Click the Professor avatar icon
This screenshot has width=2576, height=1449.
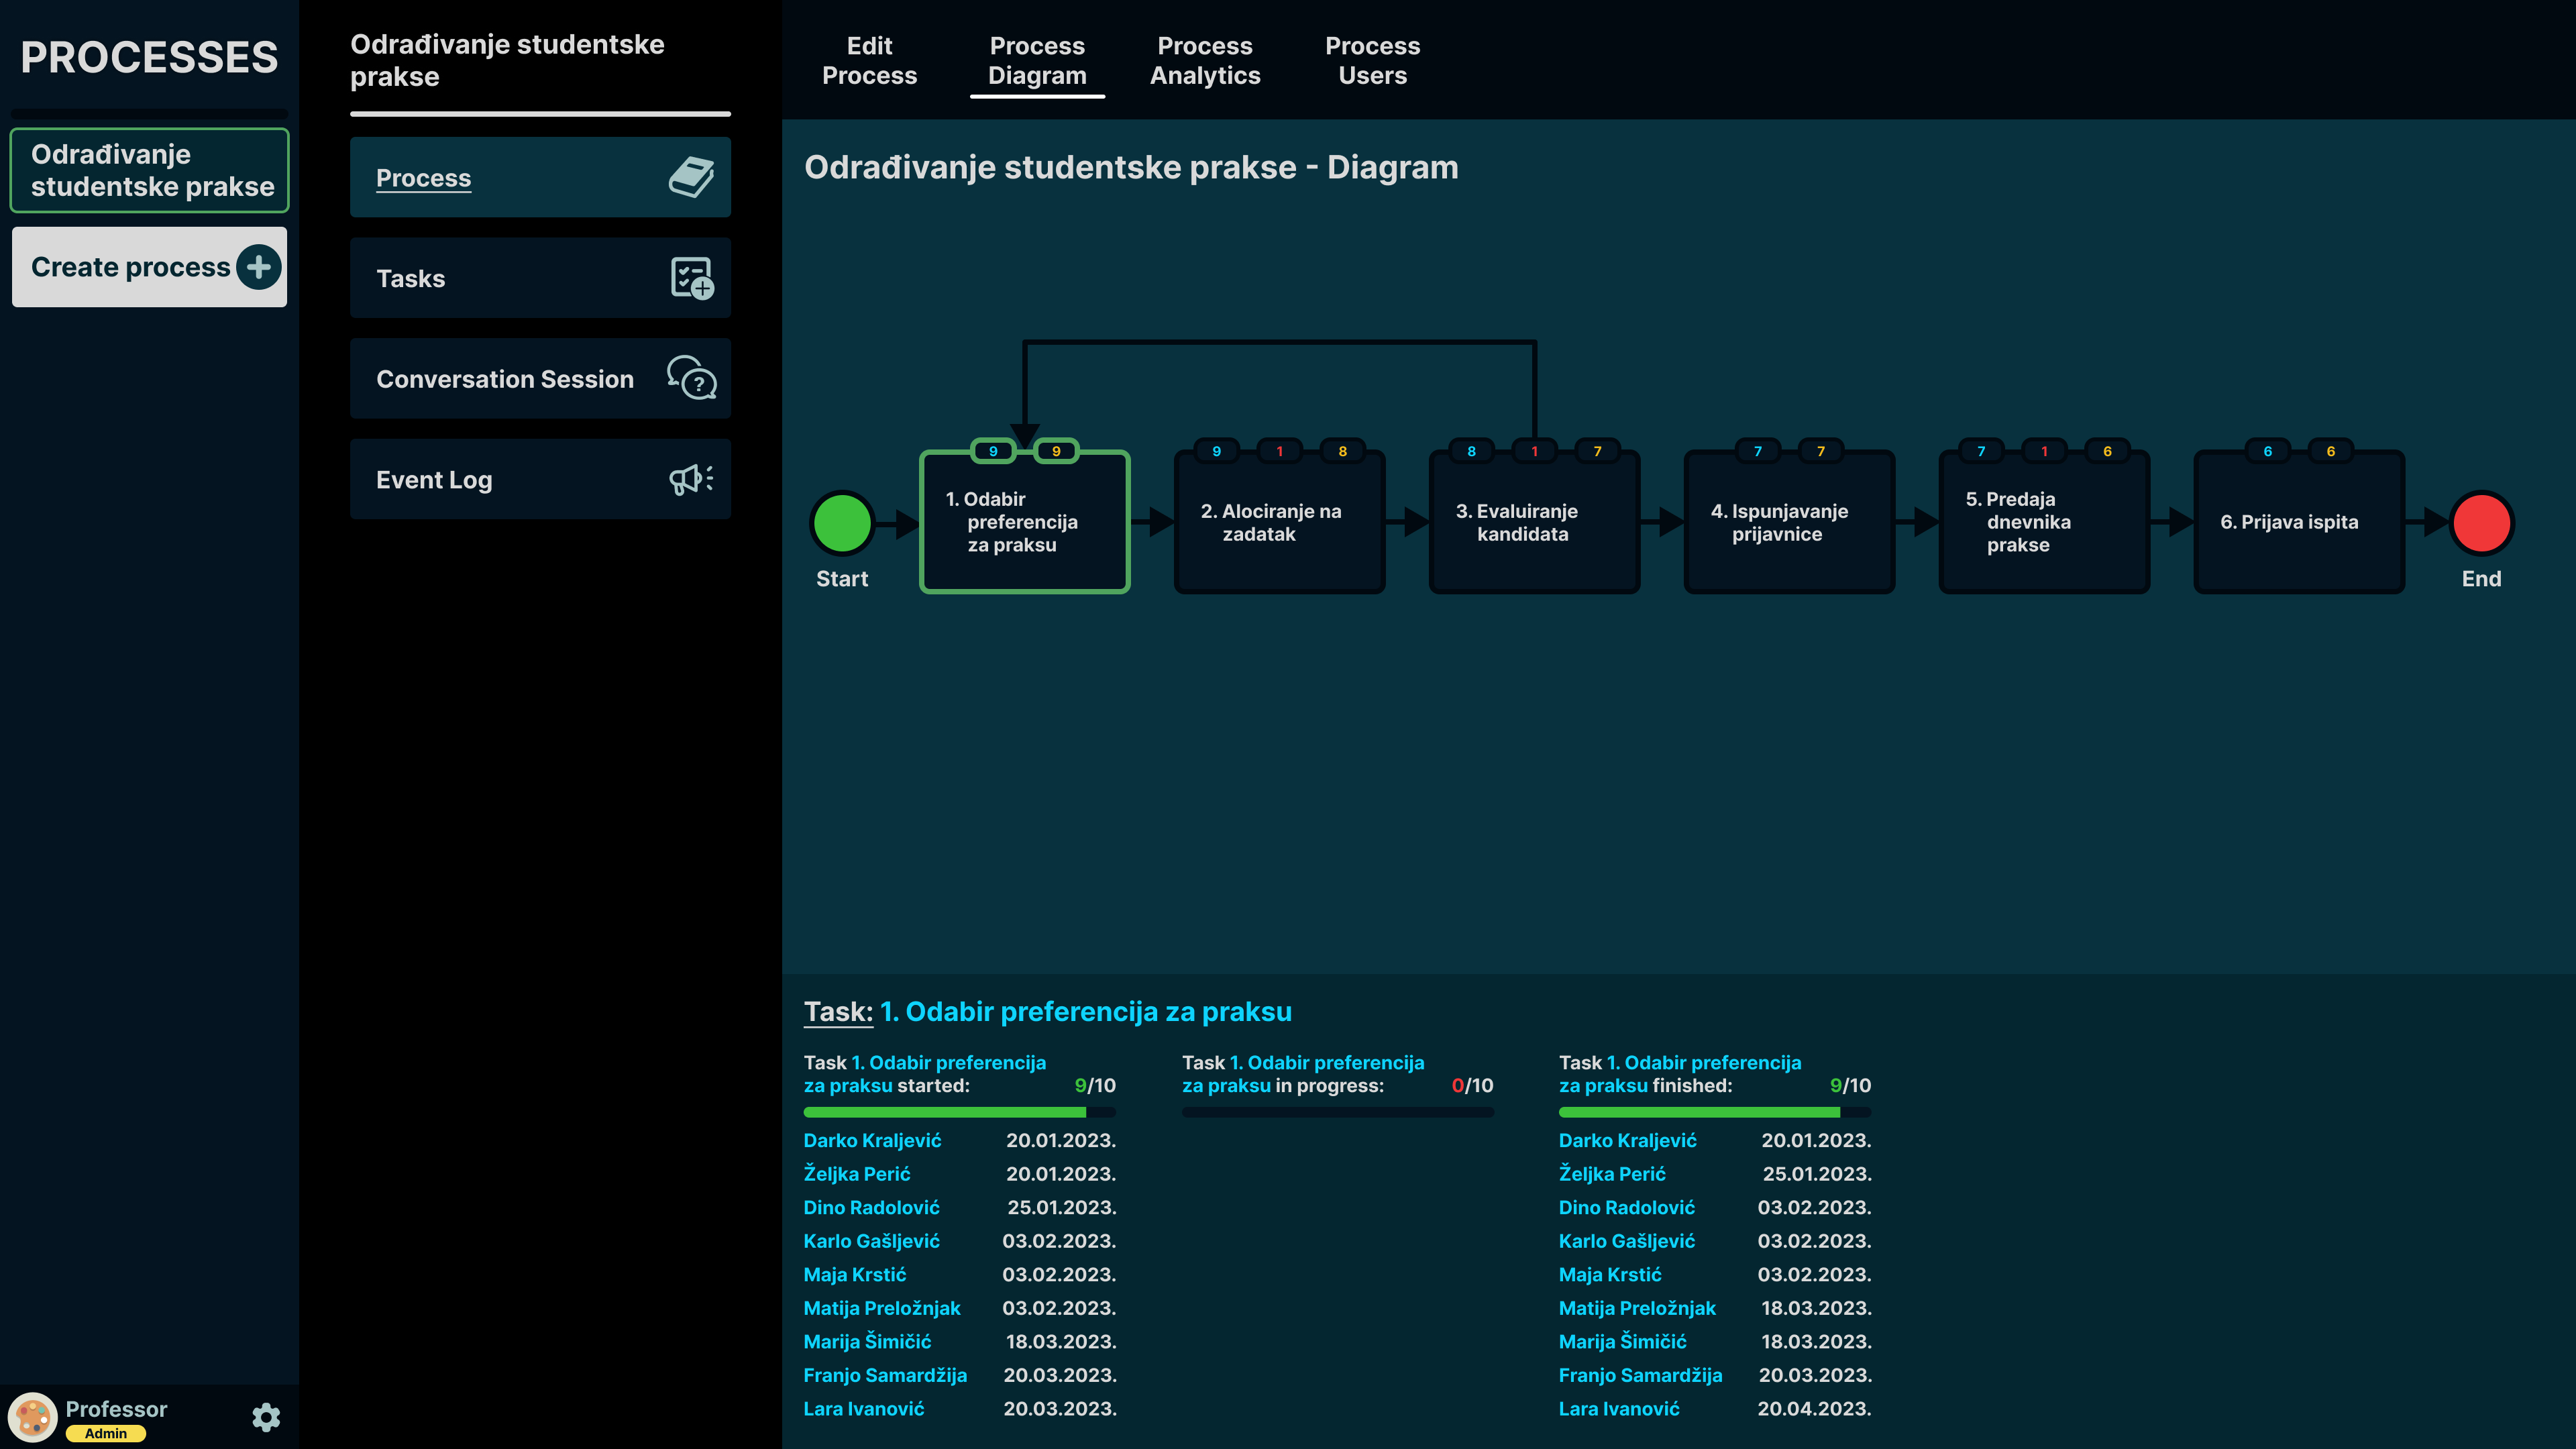tap(33, 1417)
